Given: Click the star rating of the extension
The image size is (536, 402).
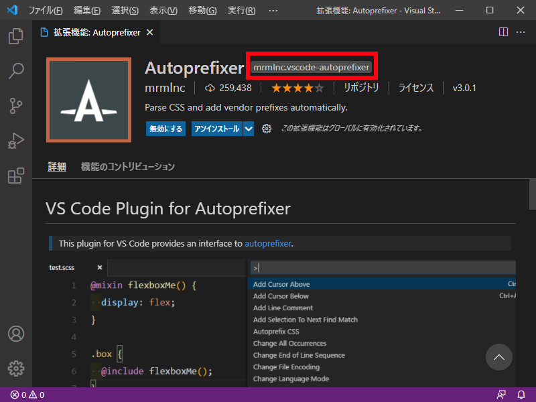Looking at the screenshot, I should click(x=297, y=88).
